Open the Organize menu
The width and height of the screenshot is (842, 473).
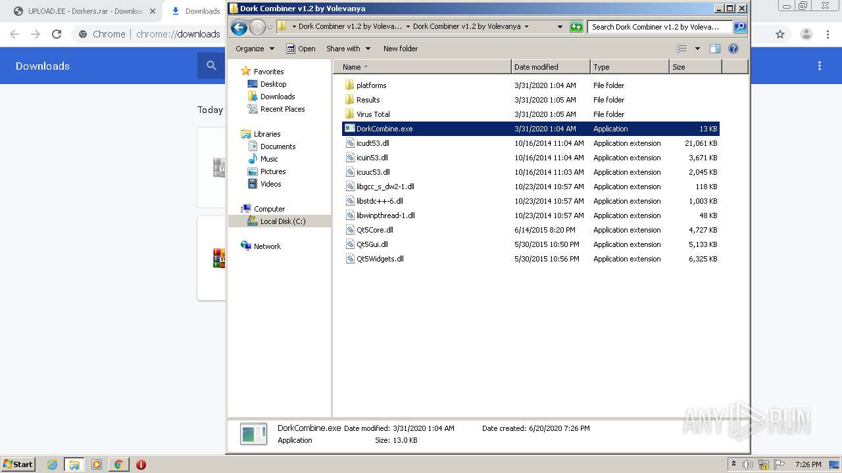[255, 49]
